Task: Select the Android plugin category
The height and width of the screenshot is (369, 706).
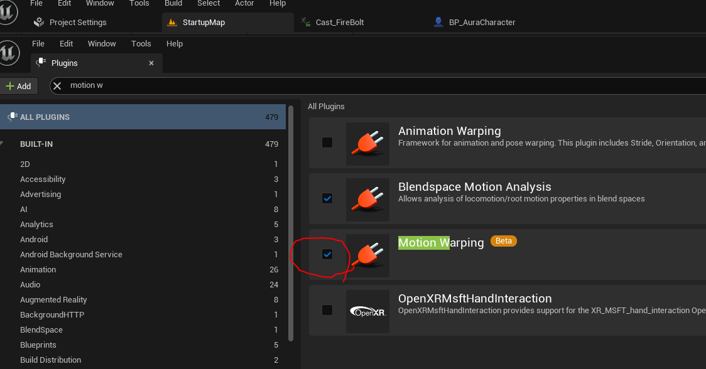Action: (143, 239)
